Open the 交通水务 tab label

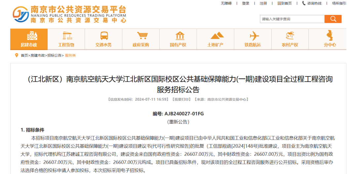[103, 45]
